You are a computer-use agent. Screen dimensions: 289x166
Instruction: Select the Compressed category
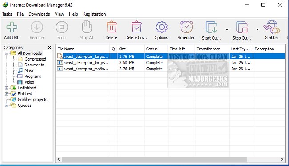tap(35, 59)
